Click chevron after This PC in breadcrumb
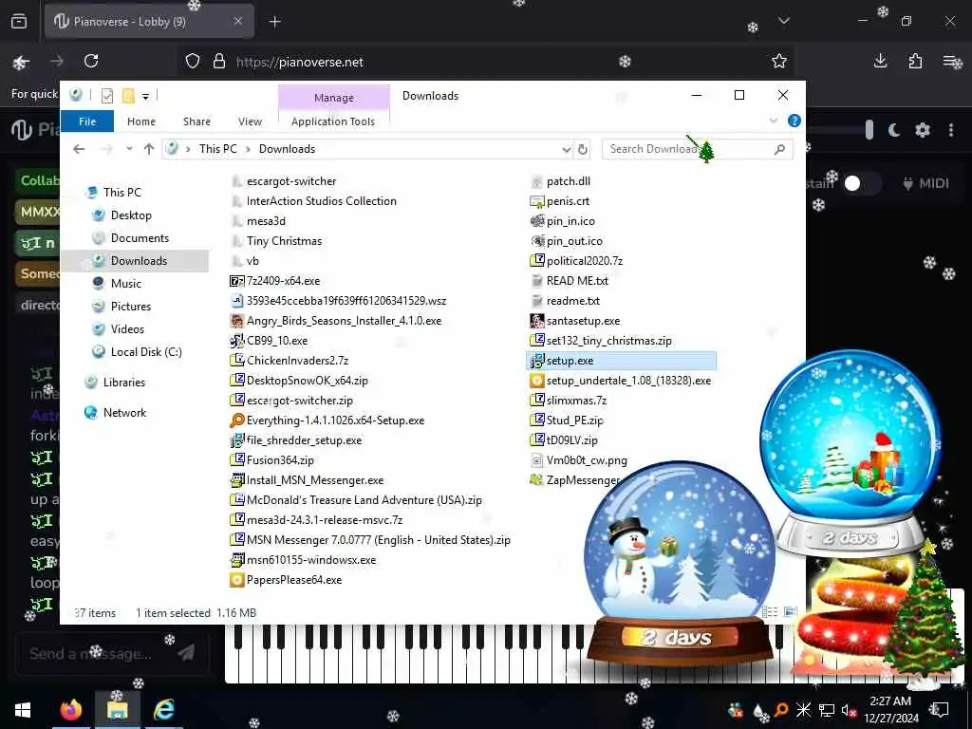 (x=248, y=149)
